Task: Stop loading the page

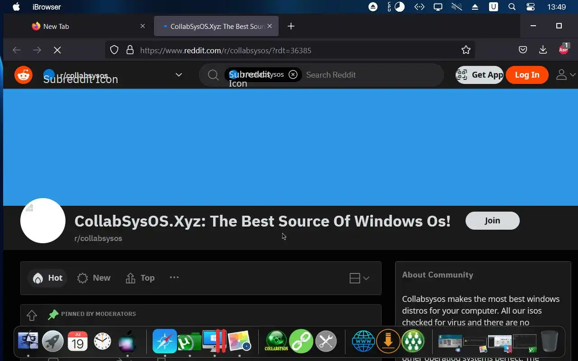Action: click(57, 51)
